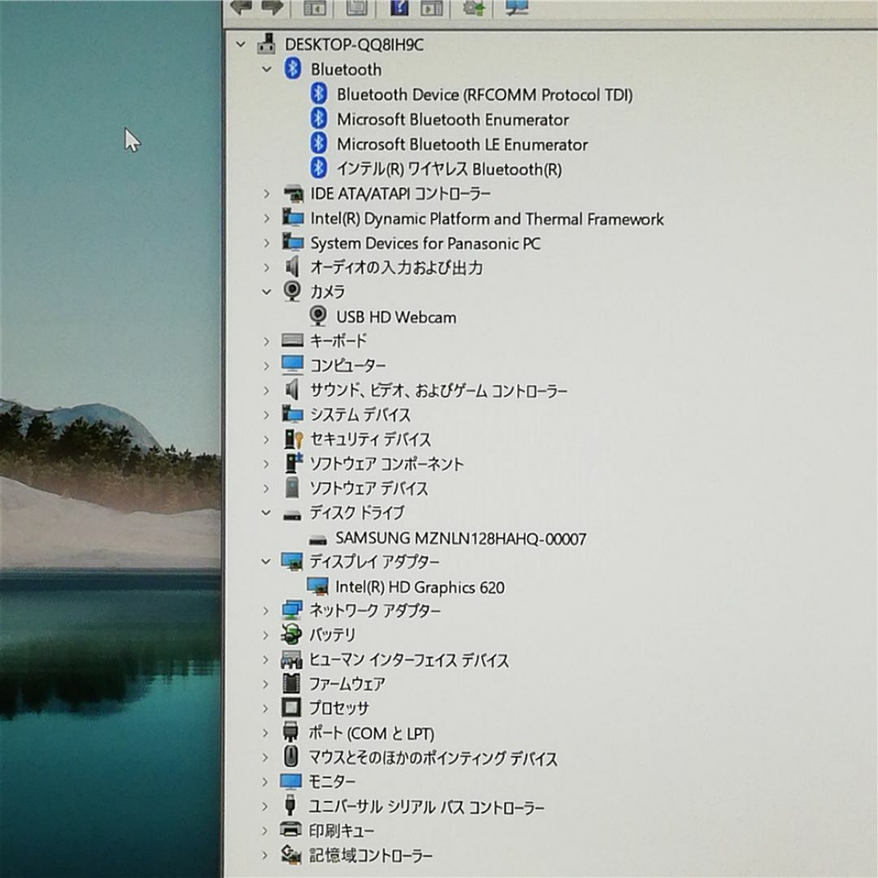
Task: Click the update driver gear icon in toolbar
Action: 474,7
